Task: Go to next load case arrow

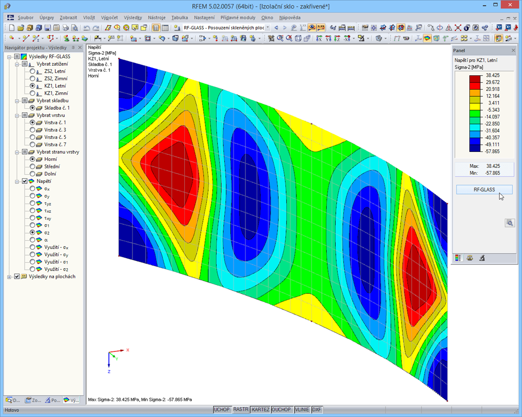Action: (285, 28)
